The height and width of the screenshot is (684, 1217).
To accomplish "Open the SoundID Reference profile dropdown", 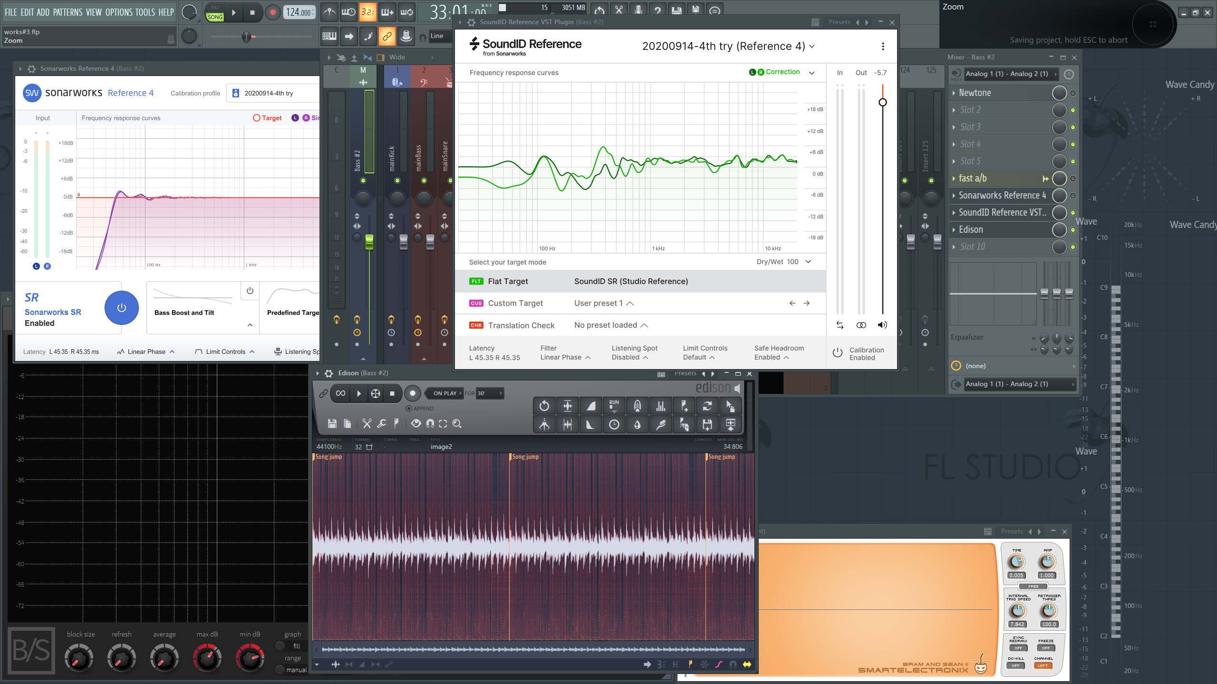I will 728,46.
